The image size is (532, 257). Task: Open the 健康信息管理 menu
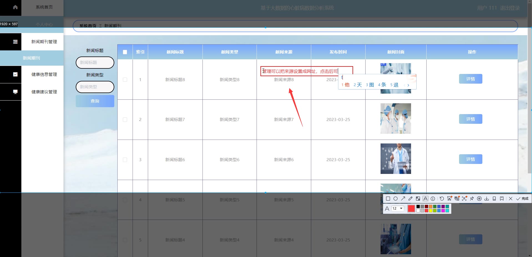(44, 74)
